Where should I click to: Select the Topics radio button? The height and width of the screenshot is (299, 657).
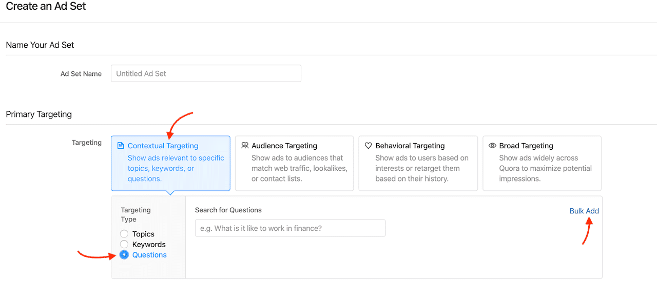click(x=124, y=234)
